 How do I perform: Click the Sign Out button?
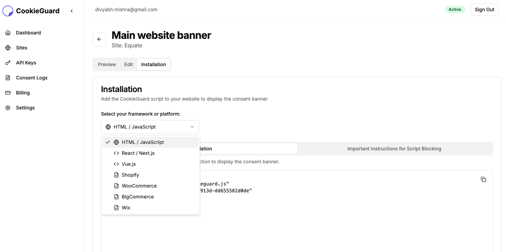484,9
